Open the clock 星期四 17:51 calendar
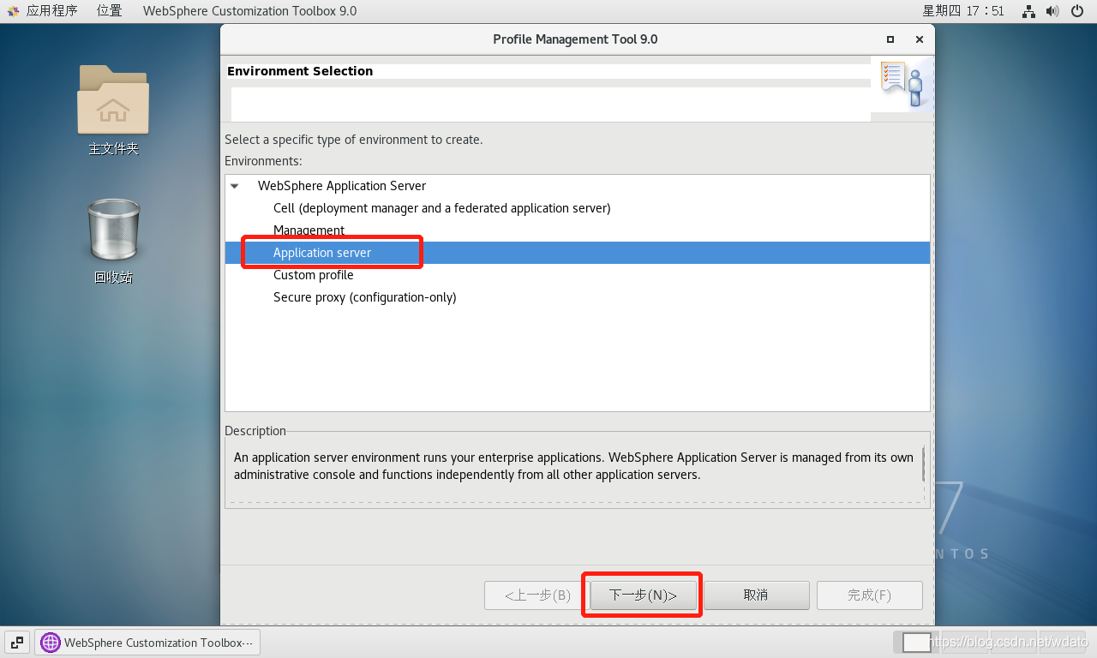The height and width of the screenshot is (658, 1097). (x=962, y=11)
